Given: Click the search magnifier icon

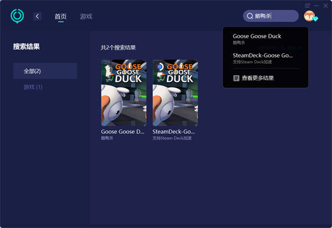Looking at the screenshot, I should [250, 16].
